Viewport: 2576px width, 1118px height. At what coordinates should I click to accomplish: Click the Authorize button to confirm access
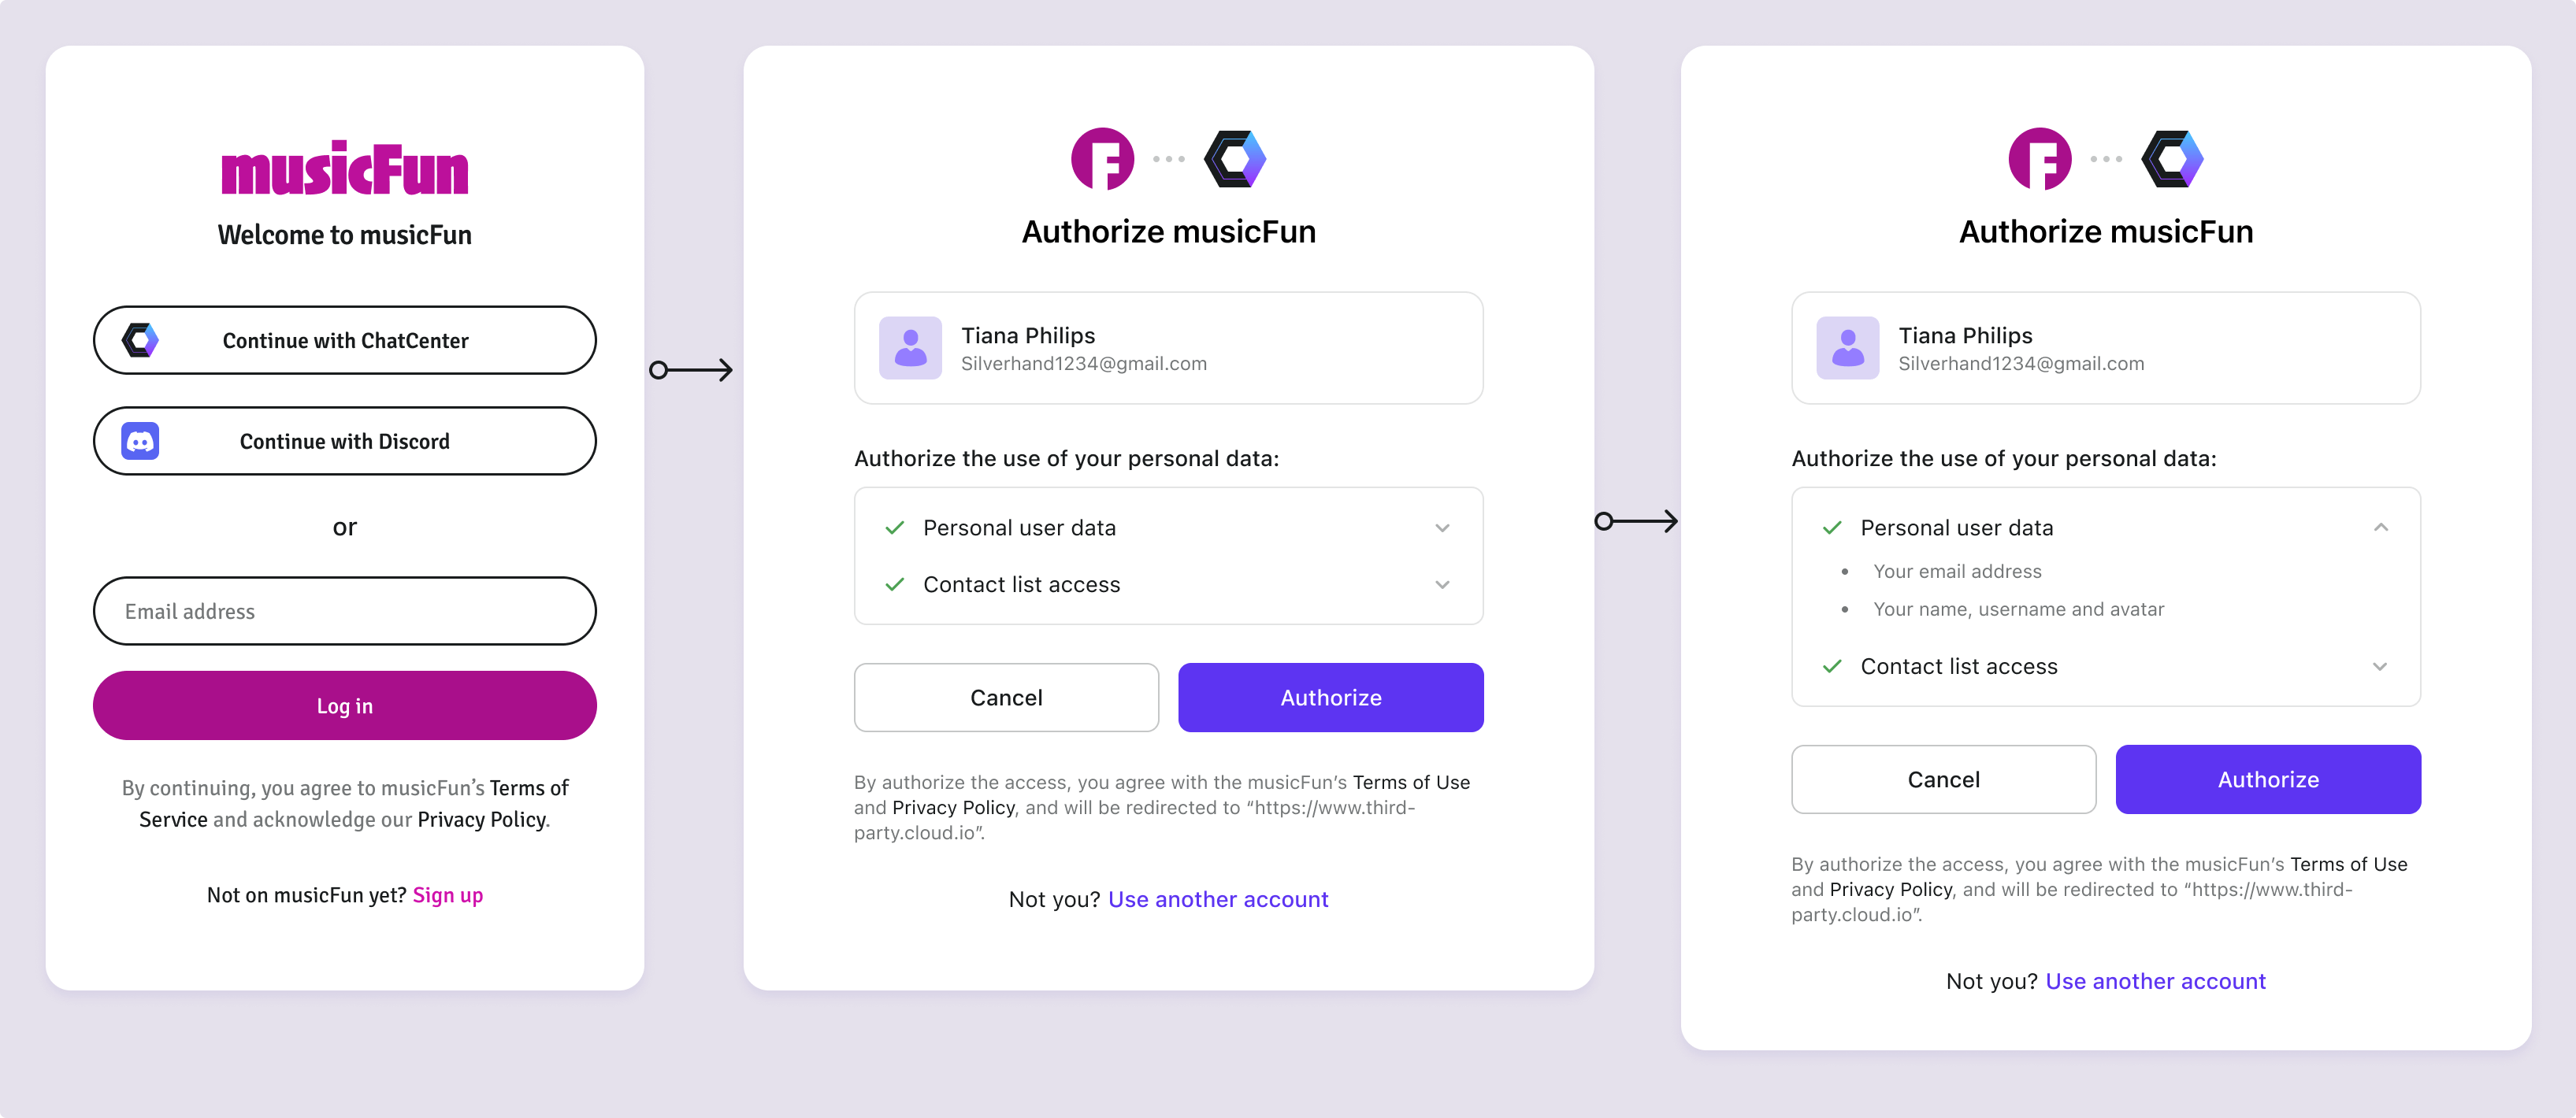point(1331,698)
